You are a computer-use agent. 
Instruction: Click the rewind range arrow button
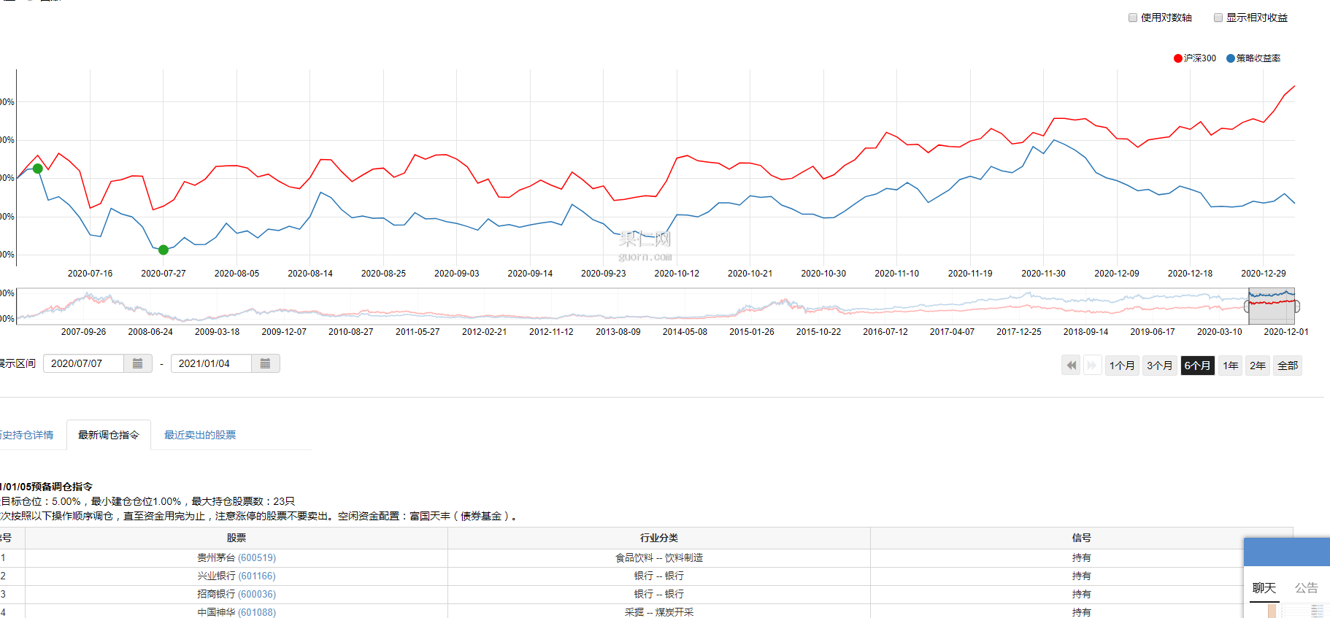1071,366
